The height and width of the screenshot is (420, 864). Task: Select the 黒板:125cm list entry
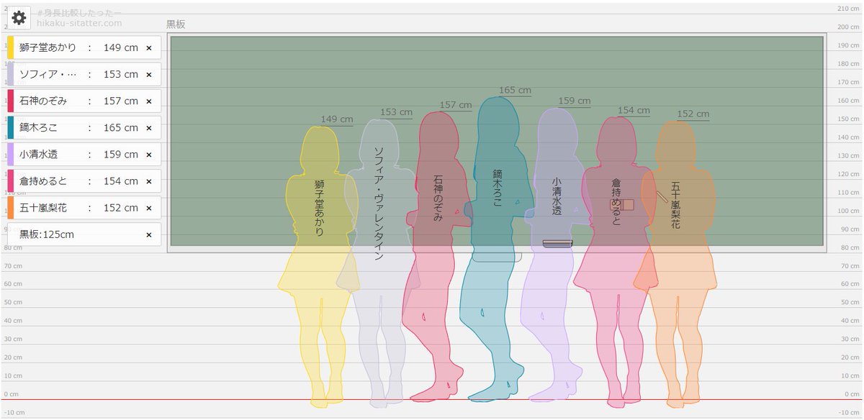84,234
